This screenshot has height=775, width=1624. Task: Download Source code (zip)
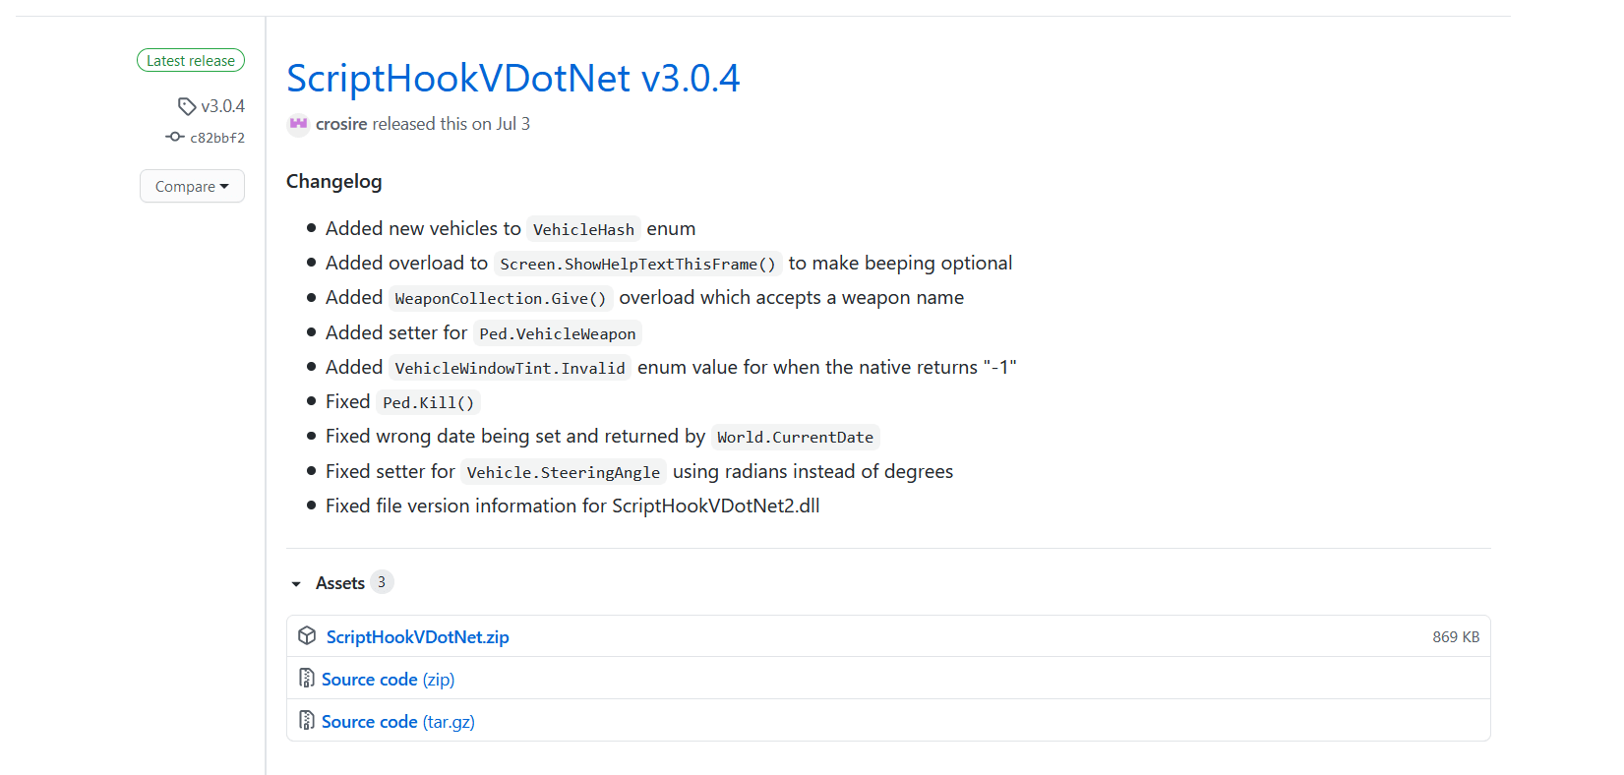pyautogui.click(x=388, y=680)
